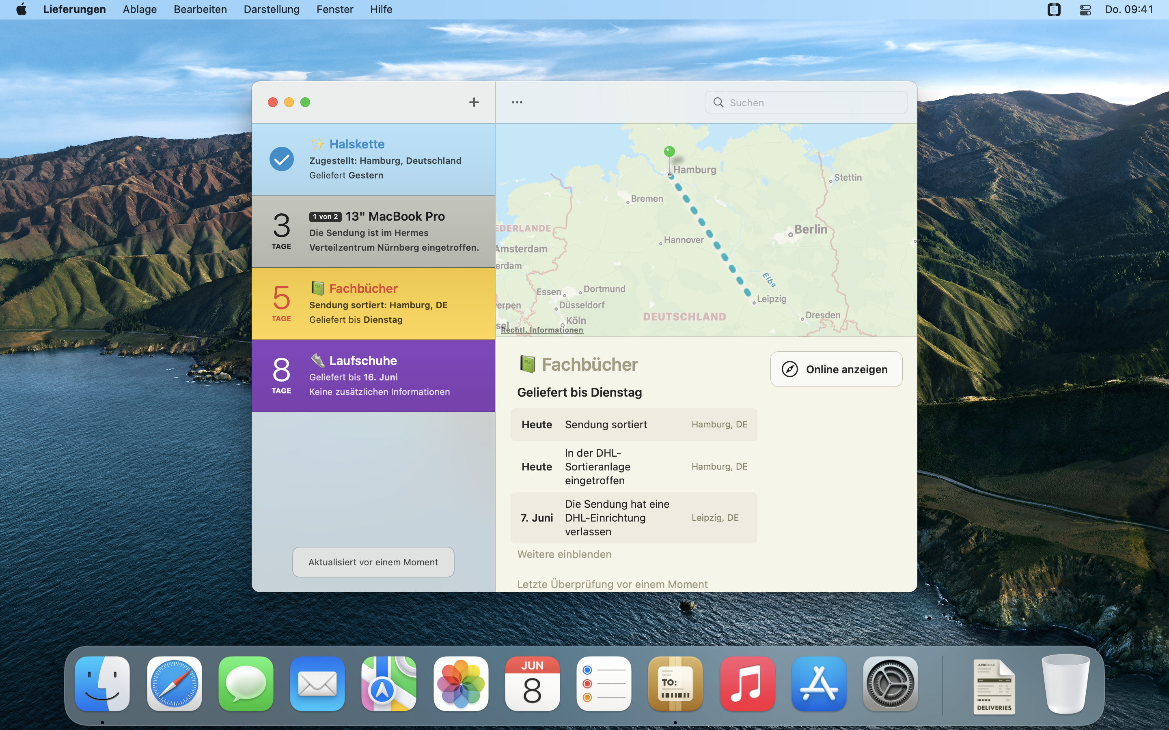Image resolution: width=1169 pixels, height=730 pixels.
Task: Open Mail from the Dock
Action: pos(317,684)
